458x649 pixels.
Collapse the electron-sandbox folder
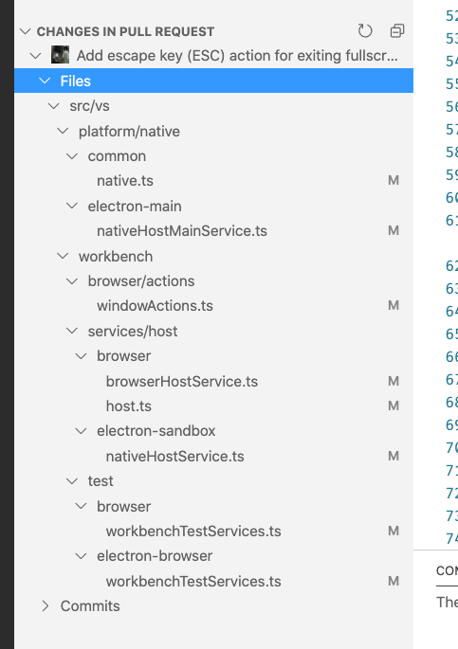tap(81, 431)
